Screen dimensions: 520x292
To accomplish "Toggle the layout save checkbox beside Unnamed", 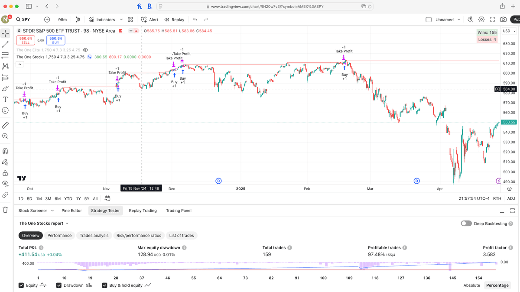I will [429, 19].
